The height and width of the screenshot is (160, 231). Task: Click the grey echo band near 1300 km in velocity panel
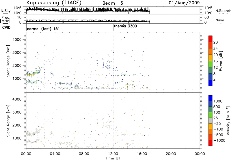30,134
